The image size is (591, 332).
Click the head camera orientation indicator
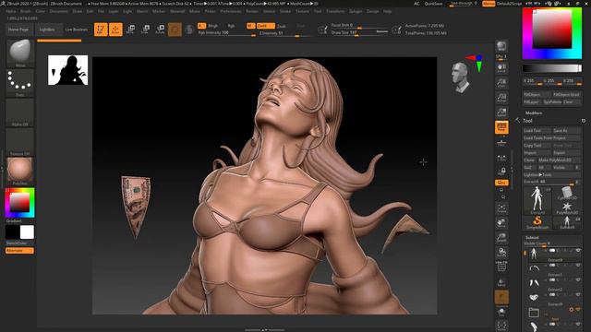tap(460, 77)
